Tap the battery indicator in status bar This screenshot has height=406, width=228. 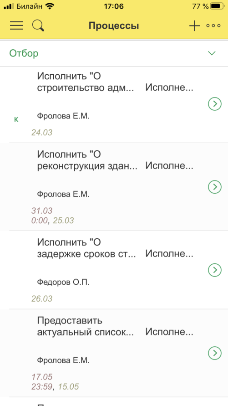217,6
